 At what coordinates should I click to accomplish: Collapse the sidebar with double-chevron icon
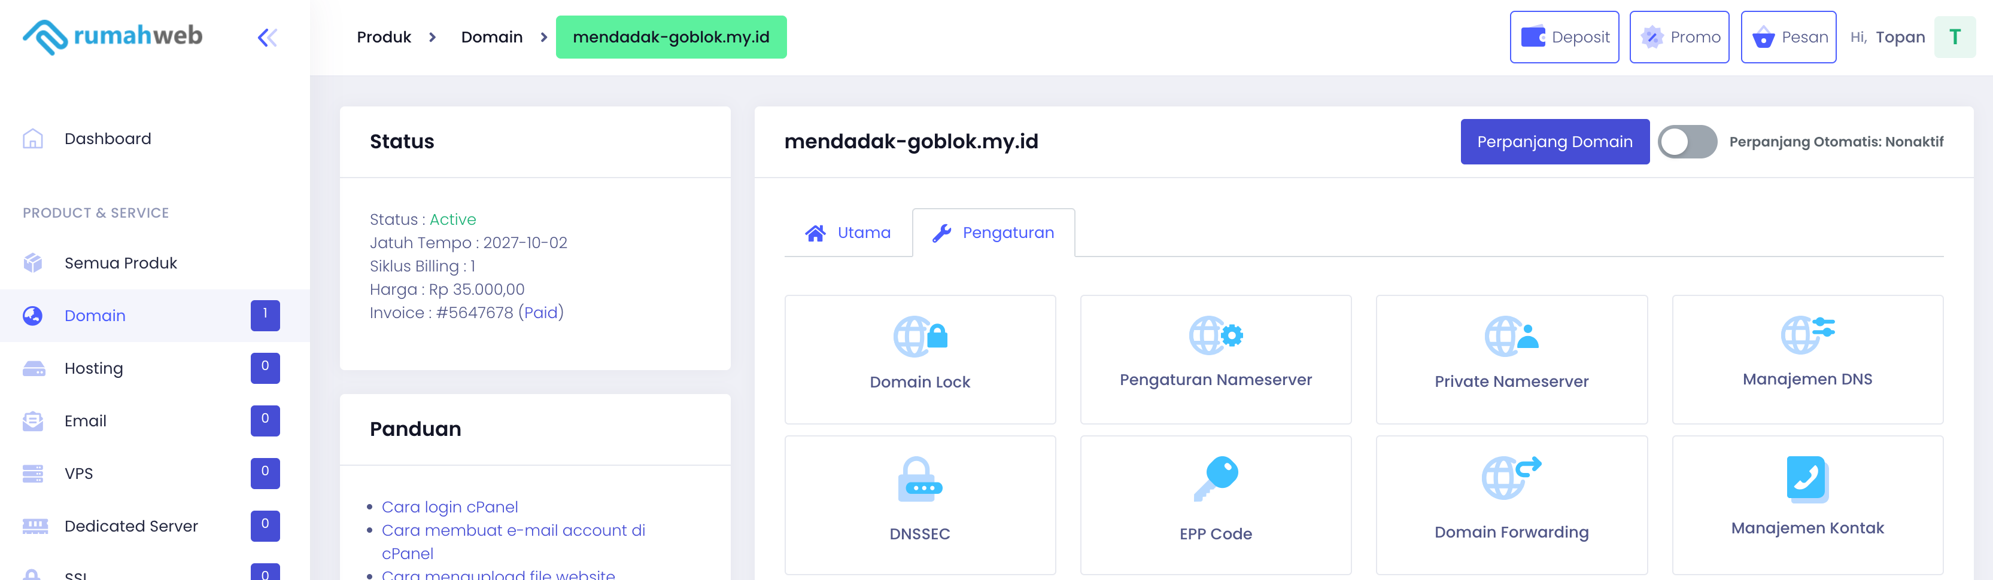tap(267, 37)
